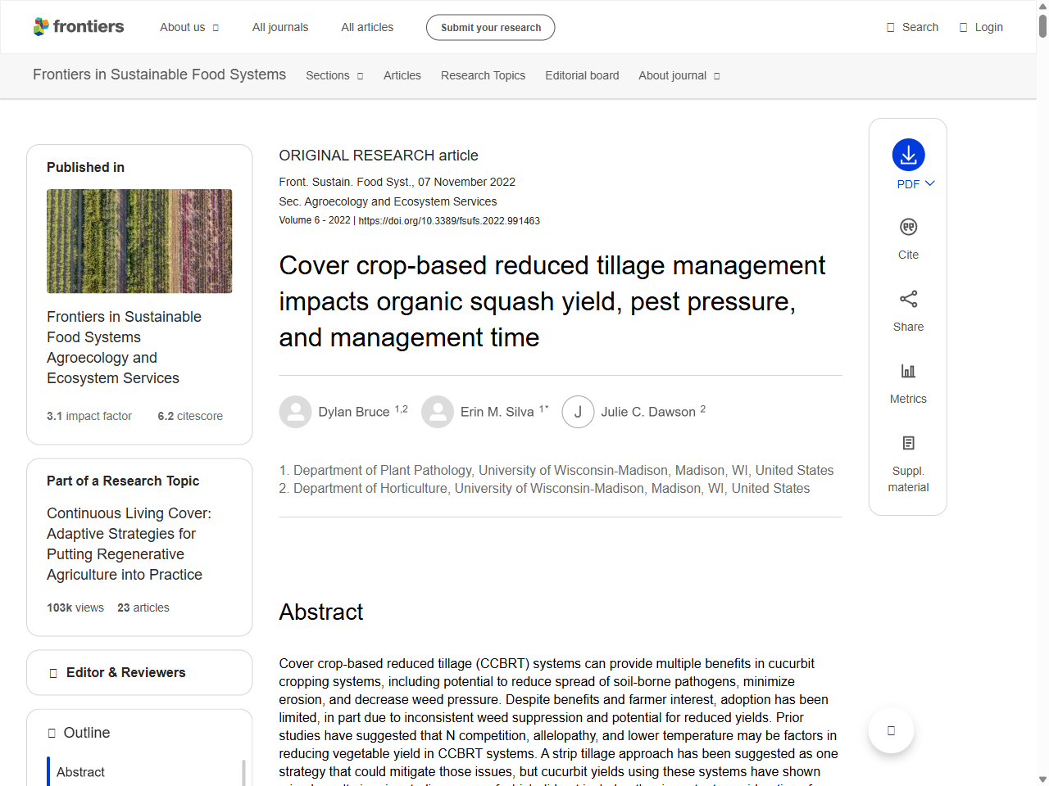Open the About us dropdown
The height and width of the screenshot is (786, 1049).
pos(188,27)
